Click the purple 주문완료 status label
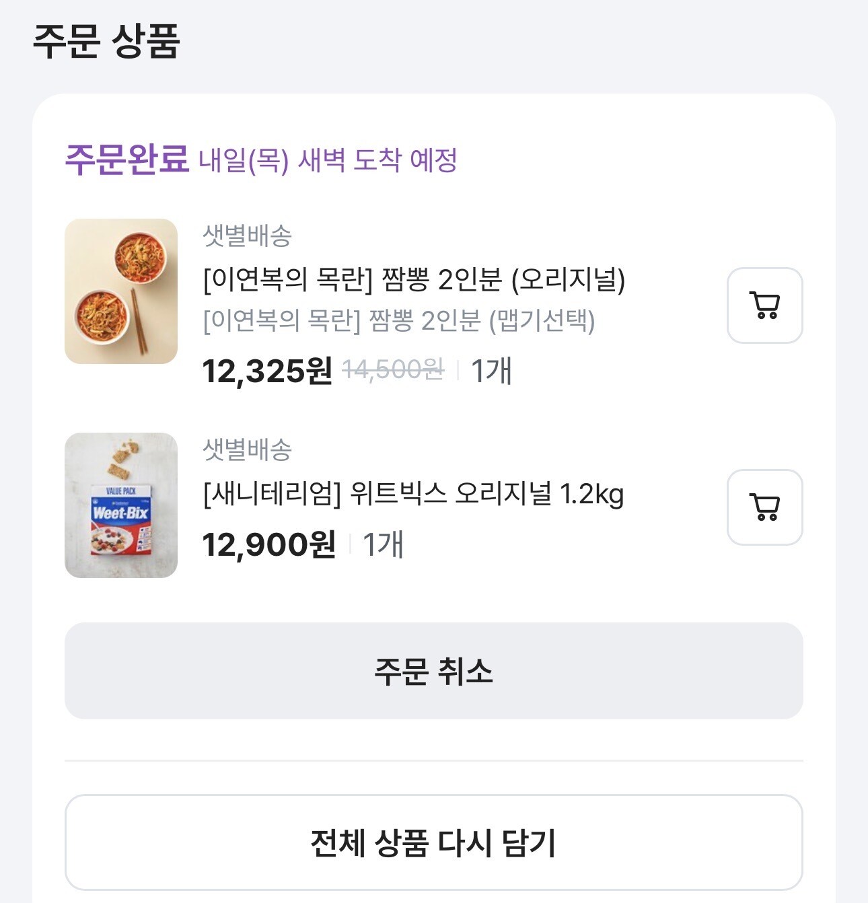The height and width of the screenshot is (903, 868). coord(126,159)
